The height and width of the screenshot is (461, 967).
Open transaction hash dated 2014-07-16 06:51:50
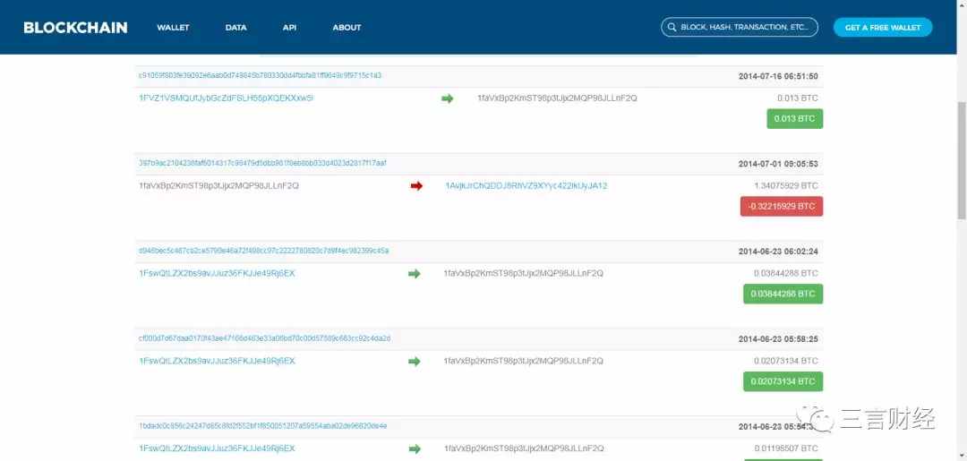pos(260,76)
